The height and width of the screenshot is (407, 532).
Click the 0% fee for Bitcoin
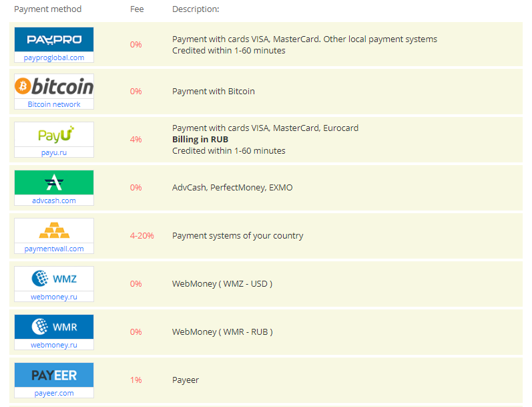[136, 92]
